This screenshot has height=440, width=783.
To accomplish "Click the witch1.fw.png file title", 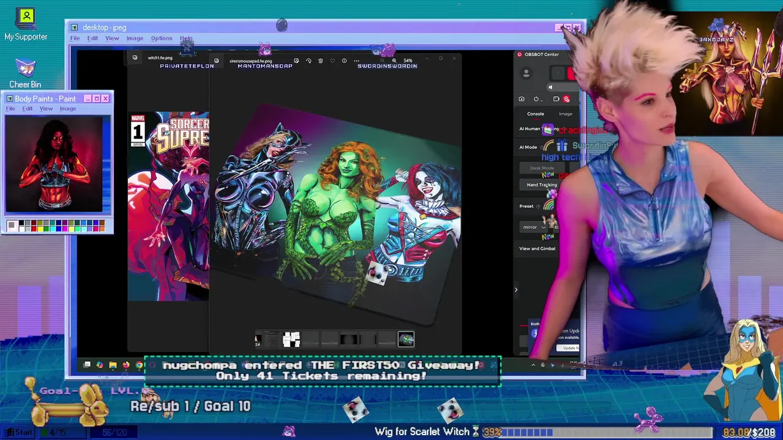I will (160, 58).
